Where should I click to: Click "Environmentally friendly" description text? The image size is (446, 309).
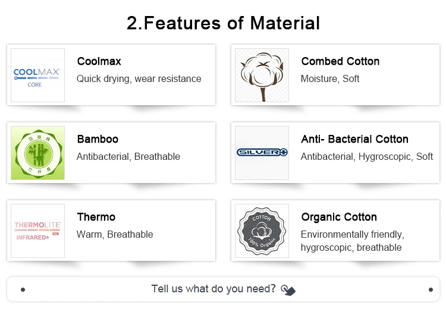point(352,234)
